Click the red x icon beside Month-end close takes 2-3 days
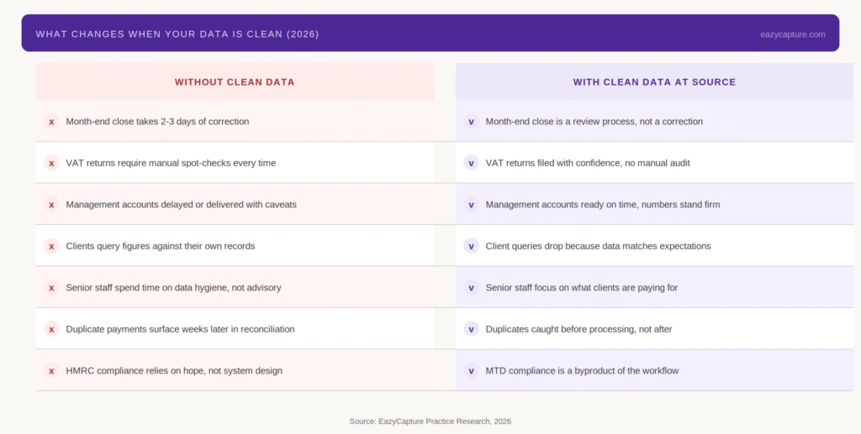The height and width of the screenshot is (434, 861). coord(51,122)
